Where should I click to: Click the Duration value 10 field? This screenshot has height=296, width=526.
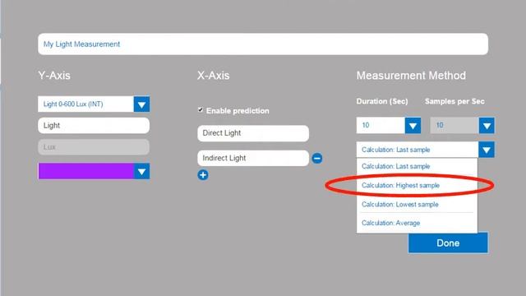(x=381, y=125)
